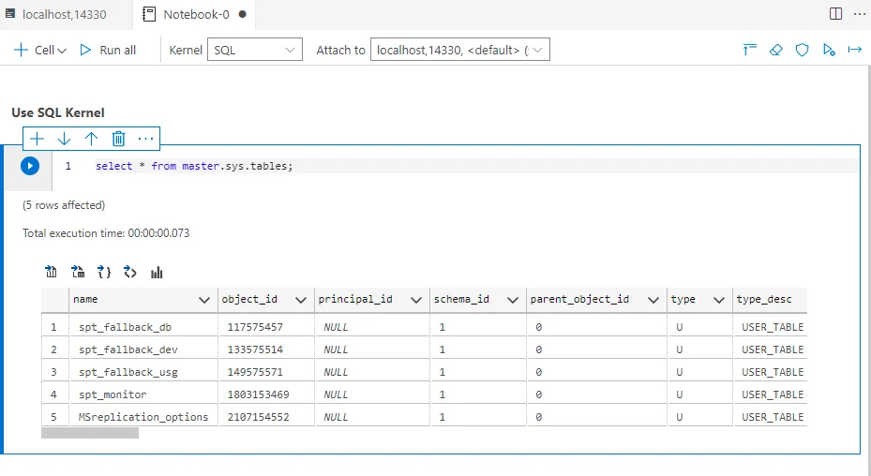This screenshot has height=476, width=871.
Task: Select the Notebook-0 tab
Action: click(x=195, y=14)
